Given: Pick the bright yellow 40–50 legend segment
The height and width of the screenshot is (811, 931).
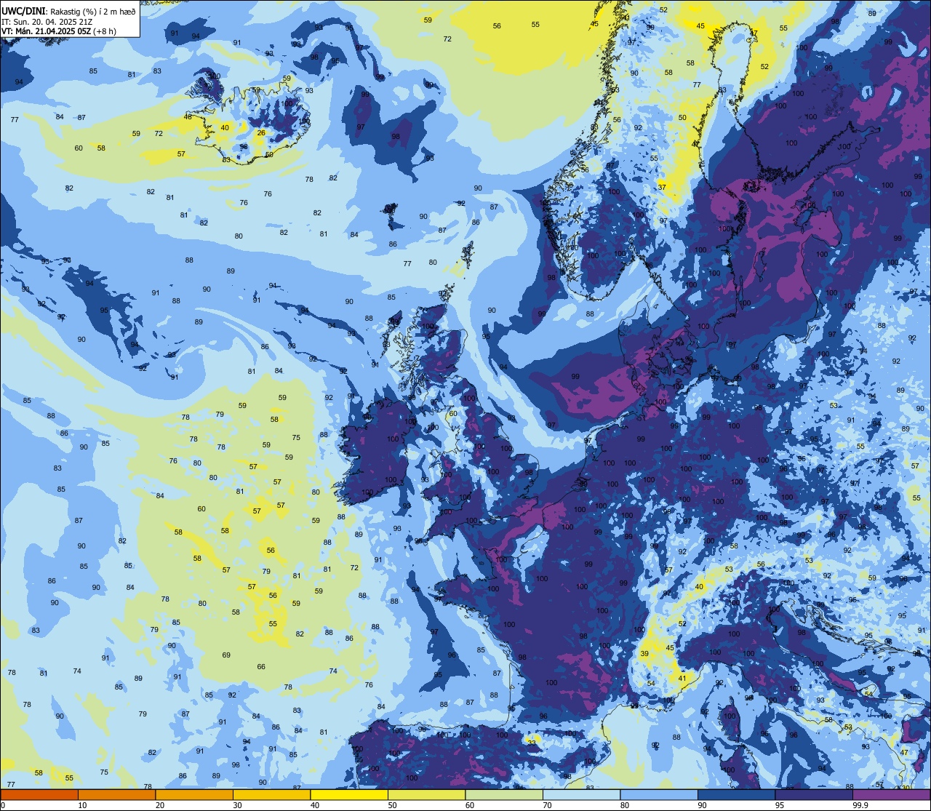Looking at the screenshot, I should pyautogui.click(x=349, y=794).
